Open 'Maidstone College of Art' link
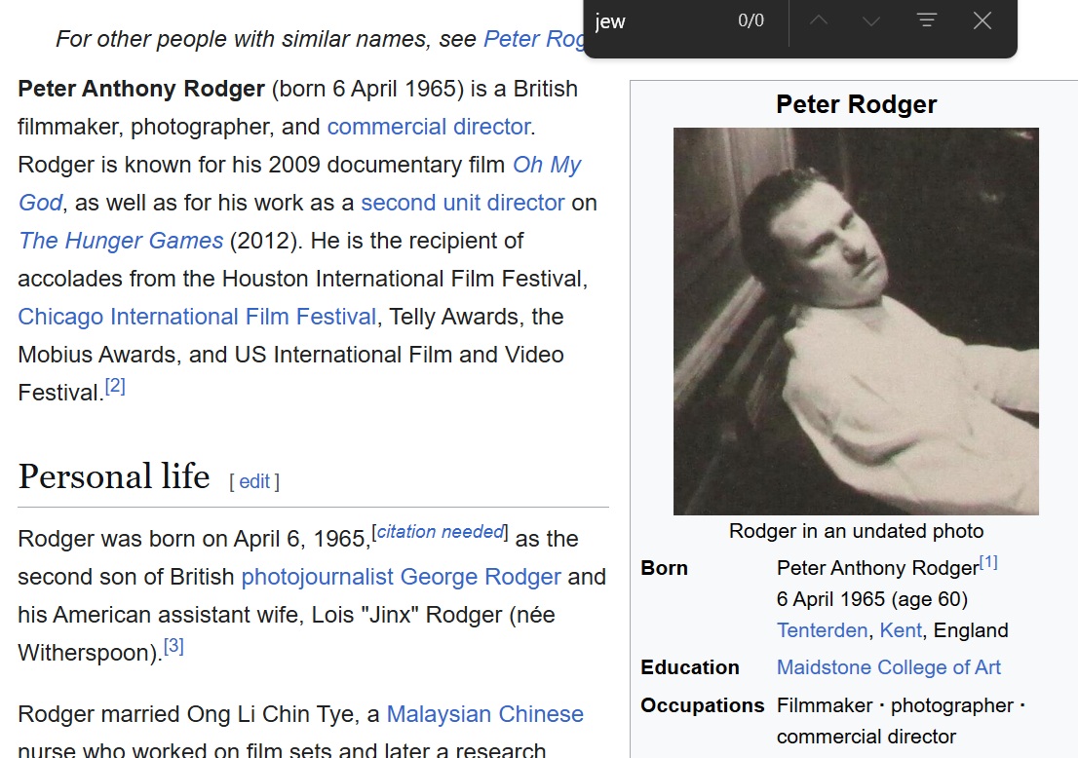The width and height of the screenshot is (1078, 758). pyautogui.click(x=889, y=668)
